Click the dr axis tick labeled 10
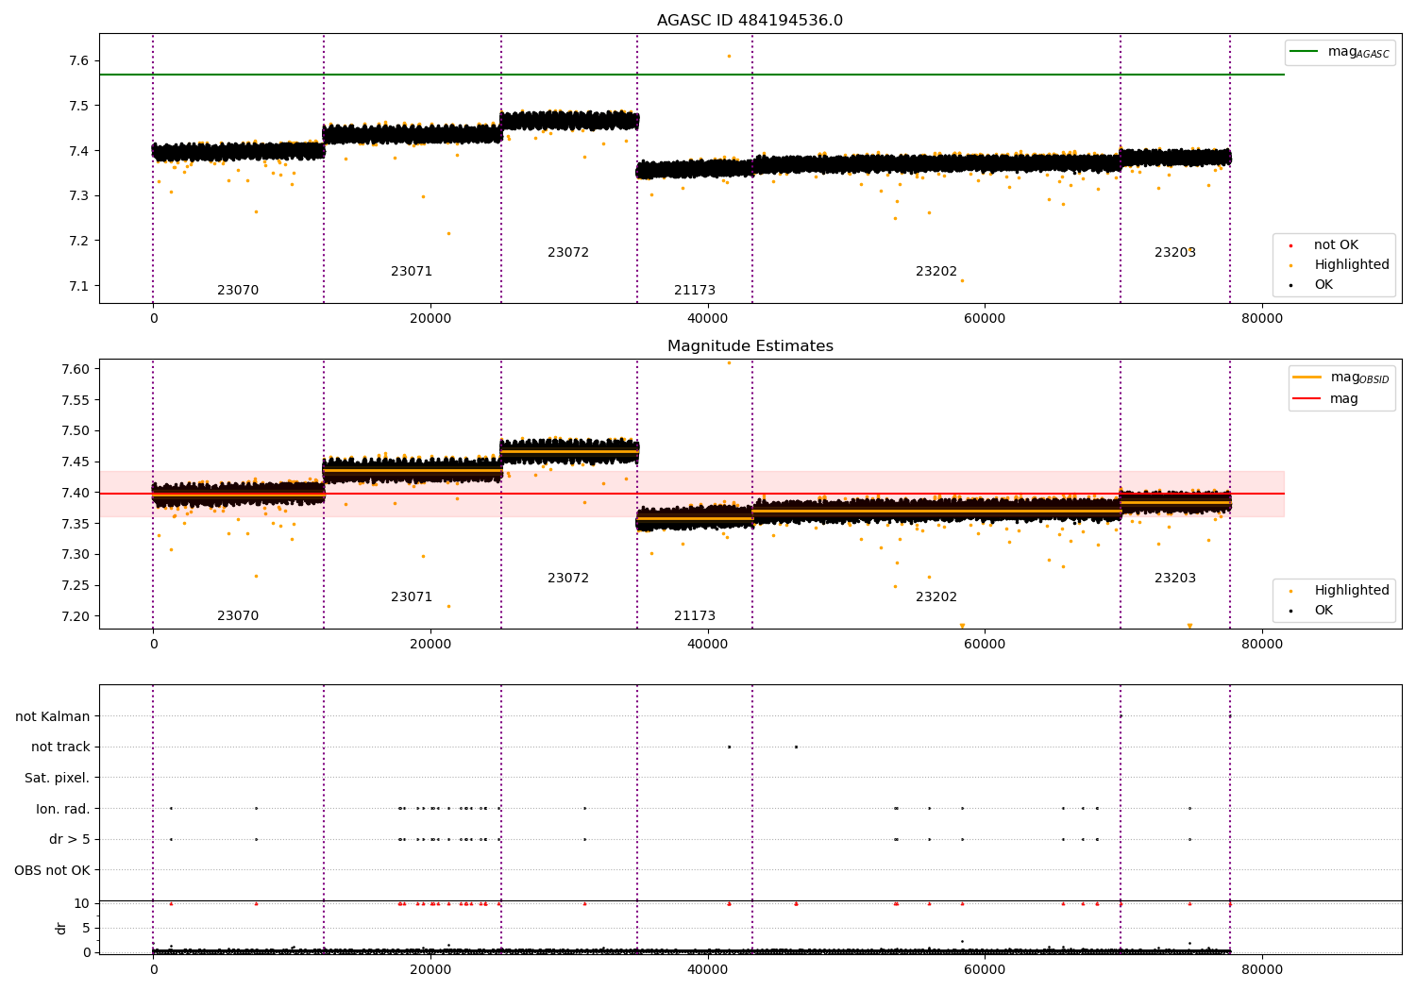 (82, 903)
